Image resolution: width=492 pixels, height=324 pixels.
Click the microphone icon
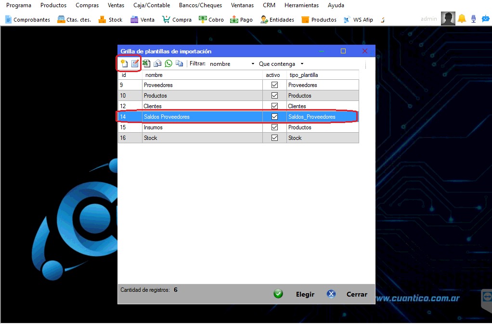tap(474, 19)
